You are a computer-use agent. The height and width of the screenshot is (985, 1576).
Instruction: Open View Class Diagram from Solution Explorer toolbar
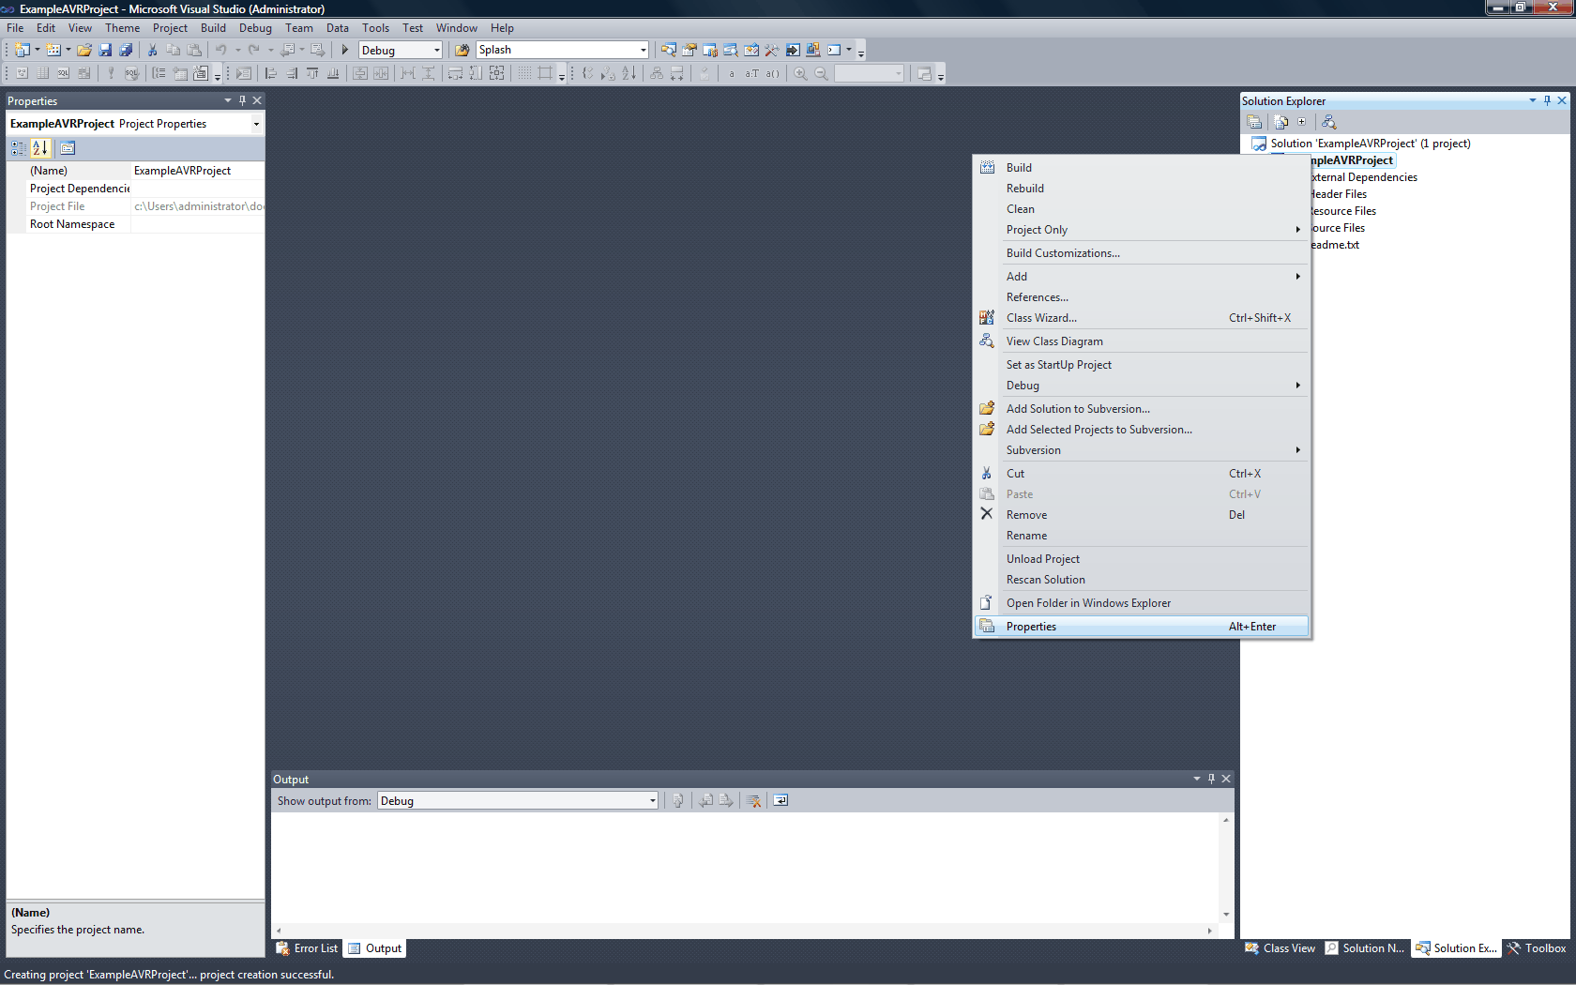click(1328, 122)
